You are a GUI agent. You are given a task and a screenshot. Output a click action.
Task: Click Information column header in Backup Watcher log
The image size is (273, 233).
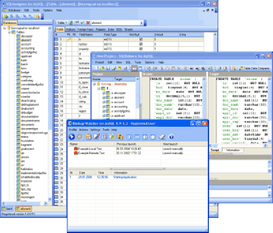160,173
